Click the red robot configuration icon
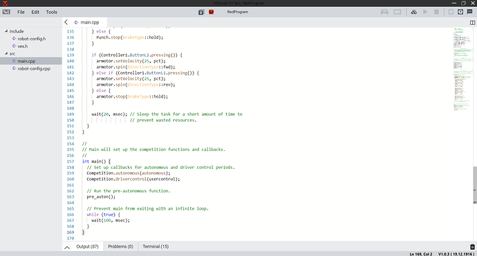The width and height of the screenshot is (477, 256). pyautogui.click(x=211, y=12)
